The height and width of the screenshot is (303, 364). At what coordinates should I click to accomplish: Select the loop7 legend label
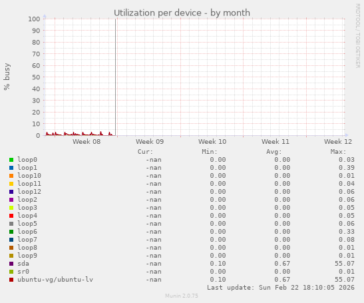27,240
